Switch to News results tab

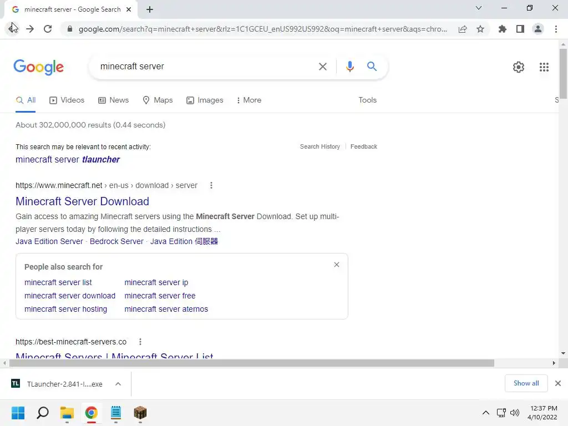pos(113,100)
